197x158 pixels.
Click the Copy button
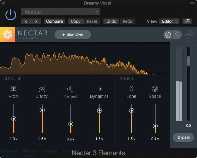coord(76,21)
